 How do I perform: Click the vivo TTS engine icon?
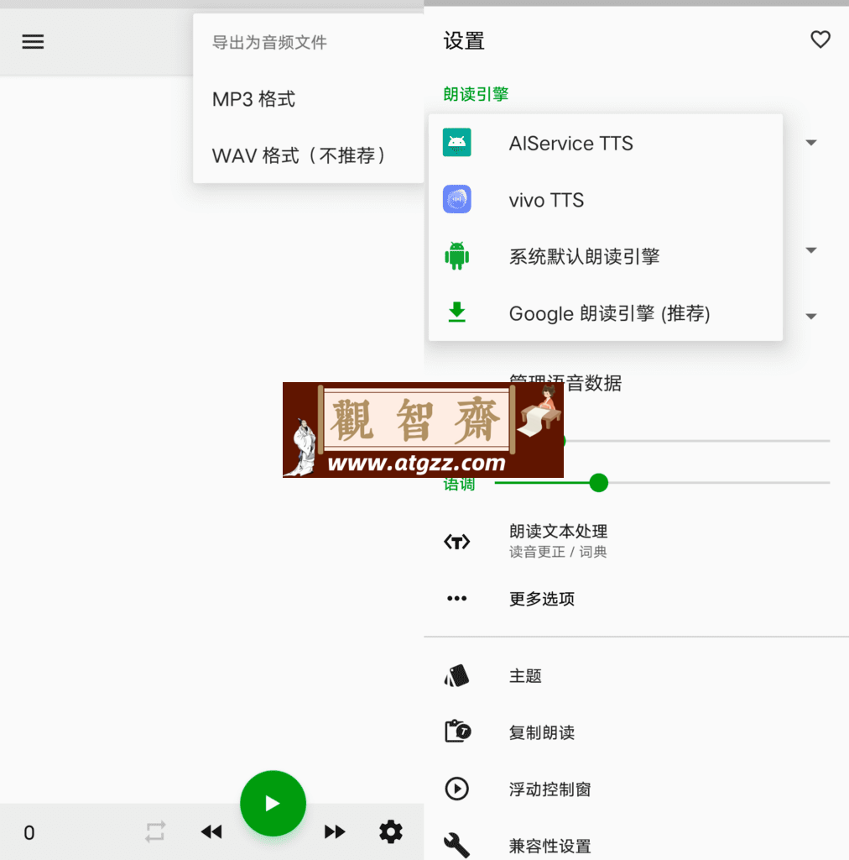457,199
